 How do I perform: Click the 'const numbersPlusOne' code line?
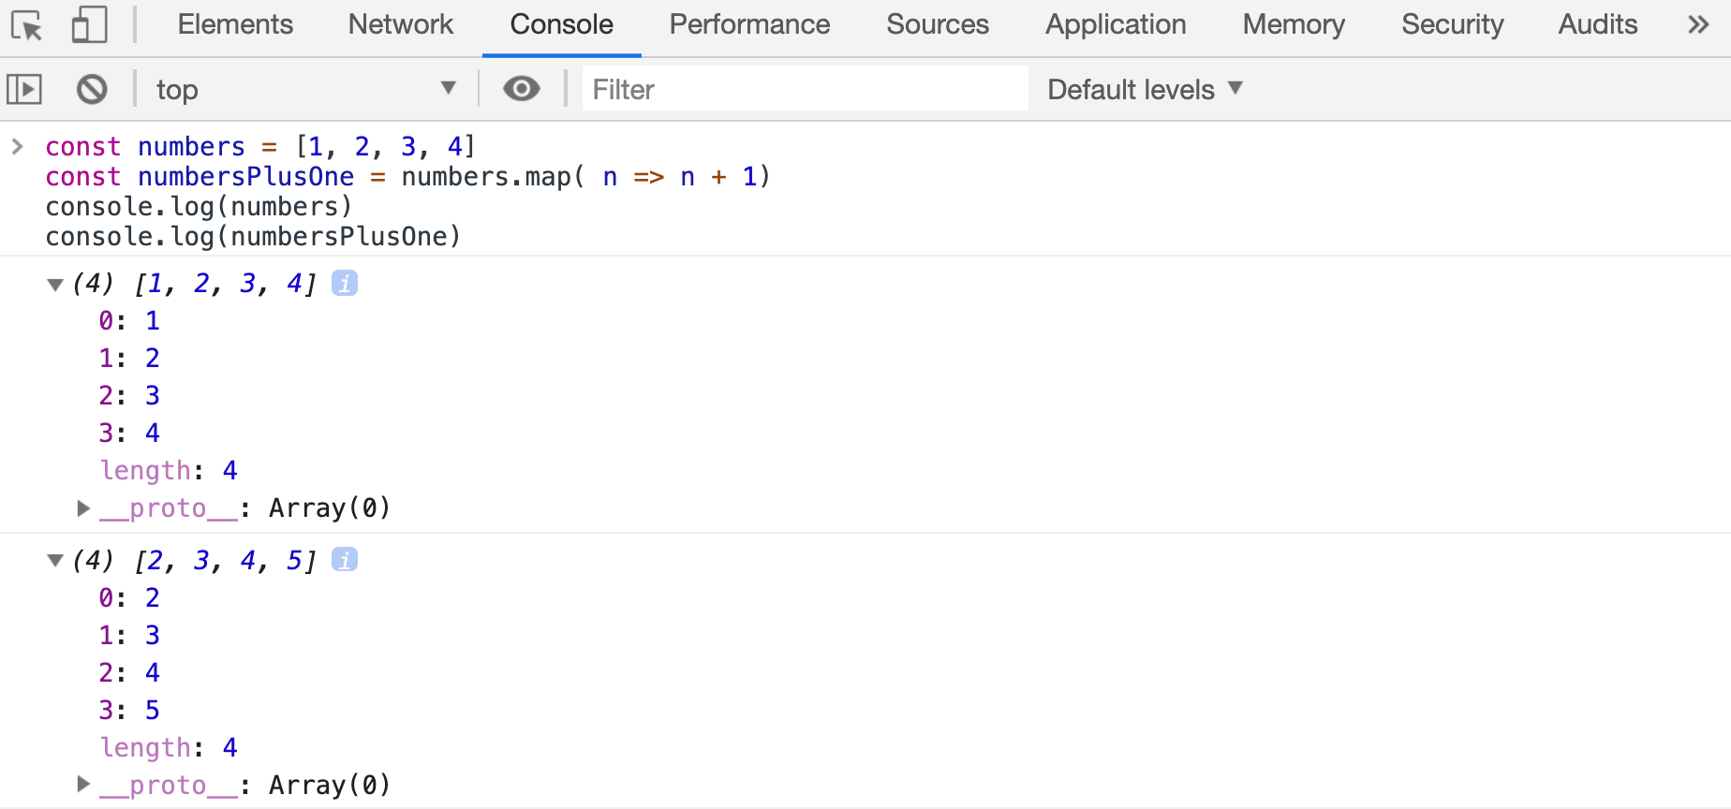(x=407, y=176)
